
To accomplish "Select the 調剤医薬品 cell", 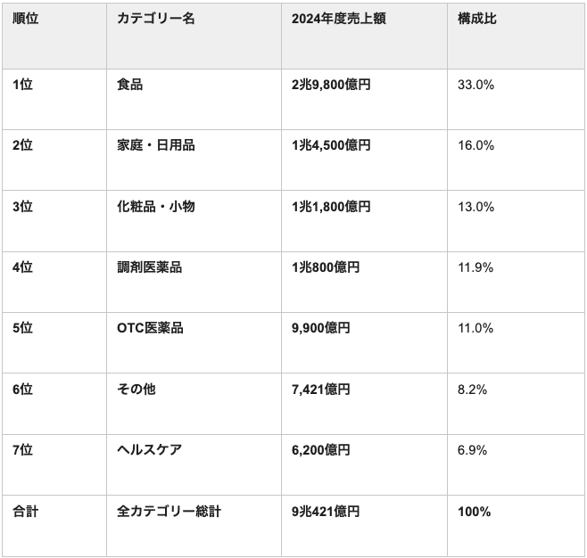I will (x=194, y=282).
